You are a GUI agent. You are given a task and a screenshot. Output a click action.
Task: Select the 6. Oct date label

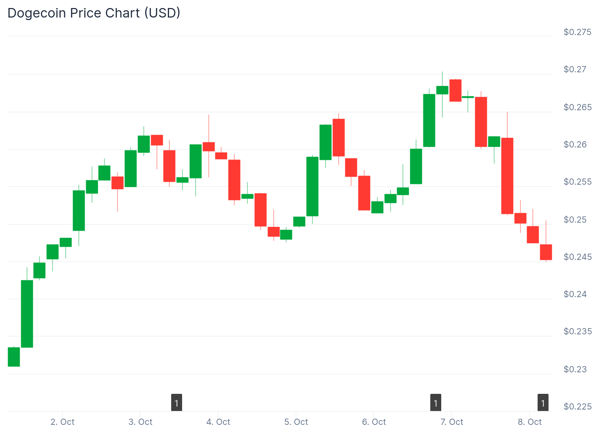tap(374, 422)
